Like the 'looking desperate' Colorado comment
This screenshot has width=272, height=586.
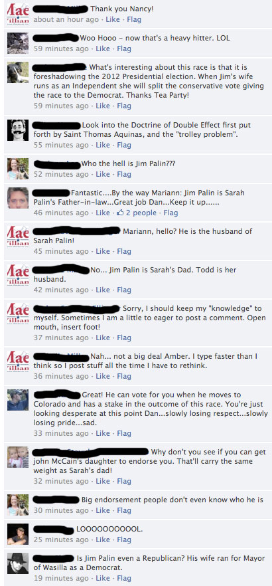tap(103, 433)
